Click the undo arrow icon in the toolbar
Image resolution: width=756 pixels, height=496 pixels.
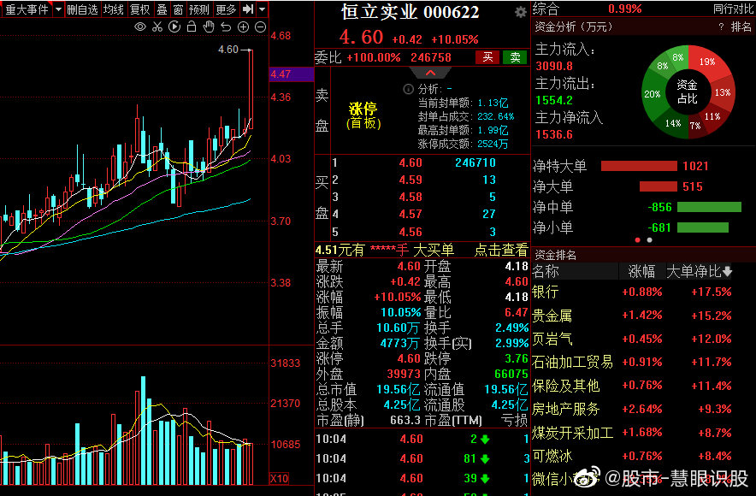click(225, 27)
